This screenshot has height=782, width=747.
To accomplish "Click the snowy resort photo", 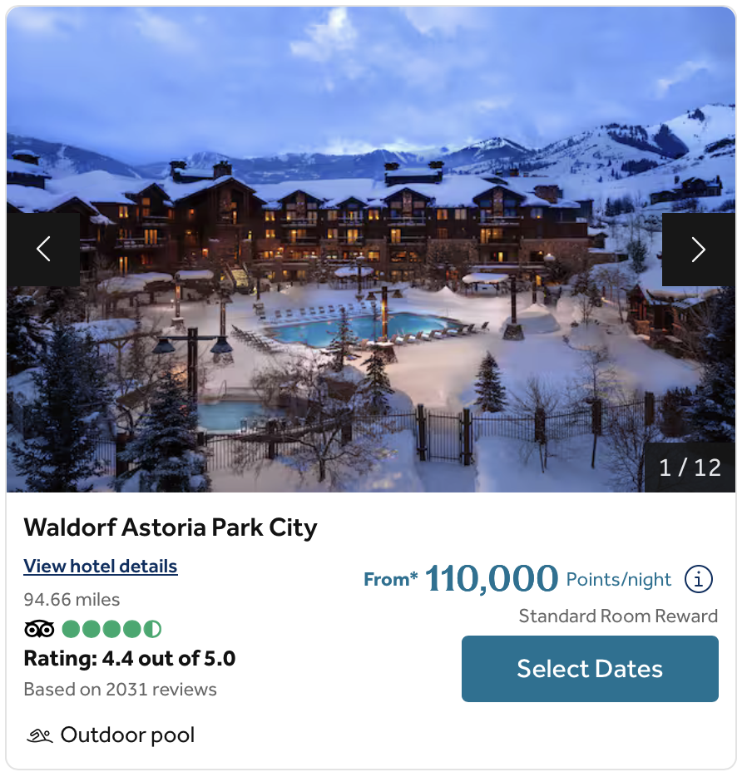I will click(x=373, y=251).
